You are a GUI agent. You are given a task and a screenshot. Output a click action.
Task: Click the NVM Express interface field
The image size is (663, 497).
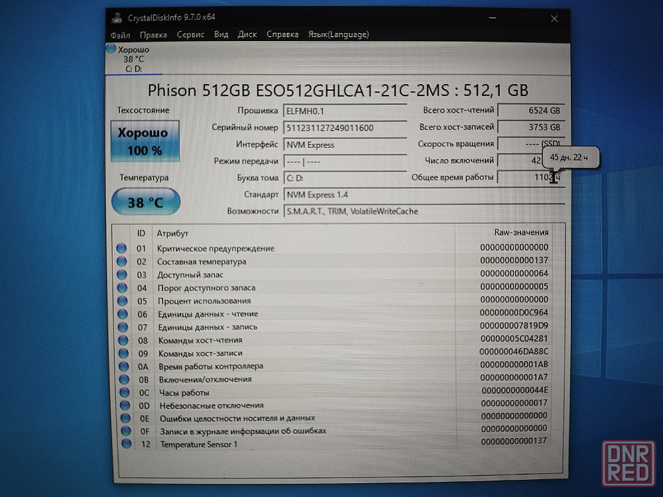coord(345,145)
